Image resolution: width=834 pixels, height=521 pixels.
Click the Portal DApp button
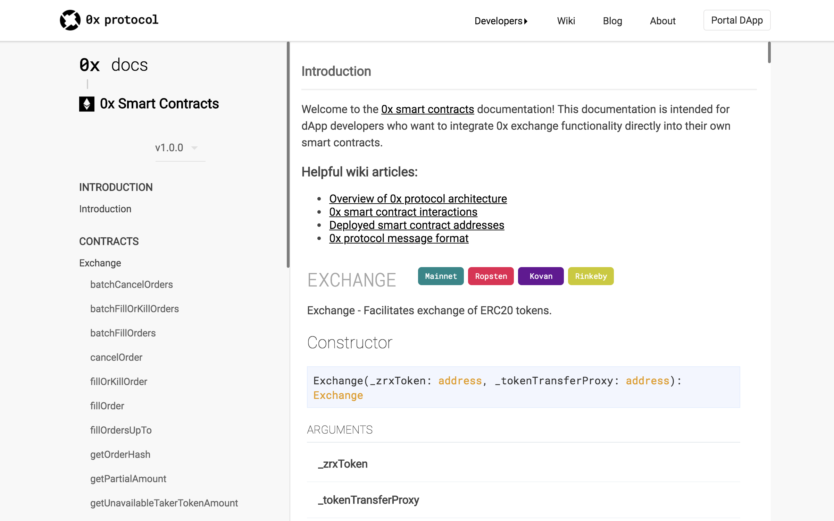[736, 20]
